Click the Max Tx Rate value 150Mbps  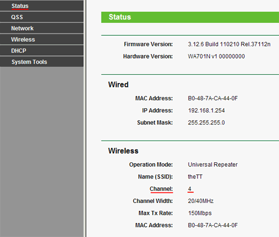click(200, 213)
